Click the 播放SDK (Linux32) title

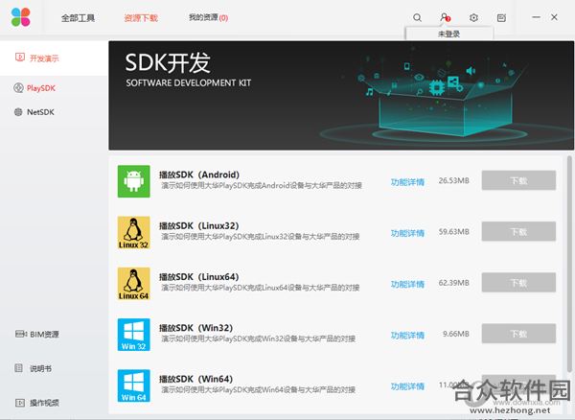[198, 225]
